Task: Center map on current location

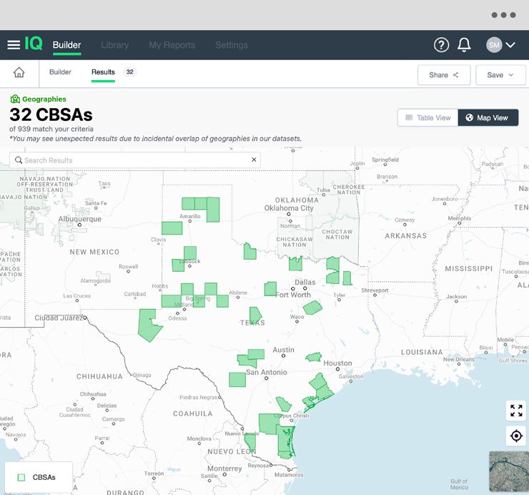Action: [x=515, y=436]
